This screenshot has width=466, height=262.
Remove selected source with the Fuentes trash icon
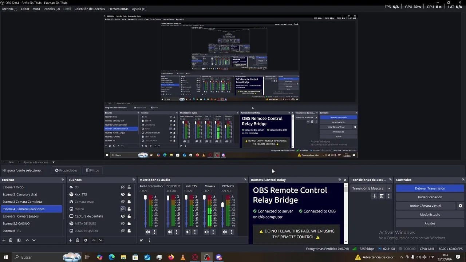pos(78,240)
